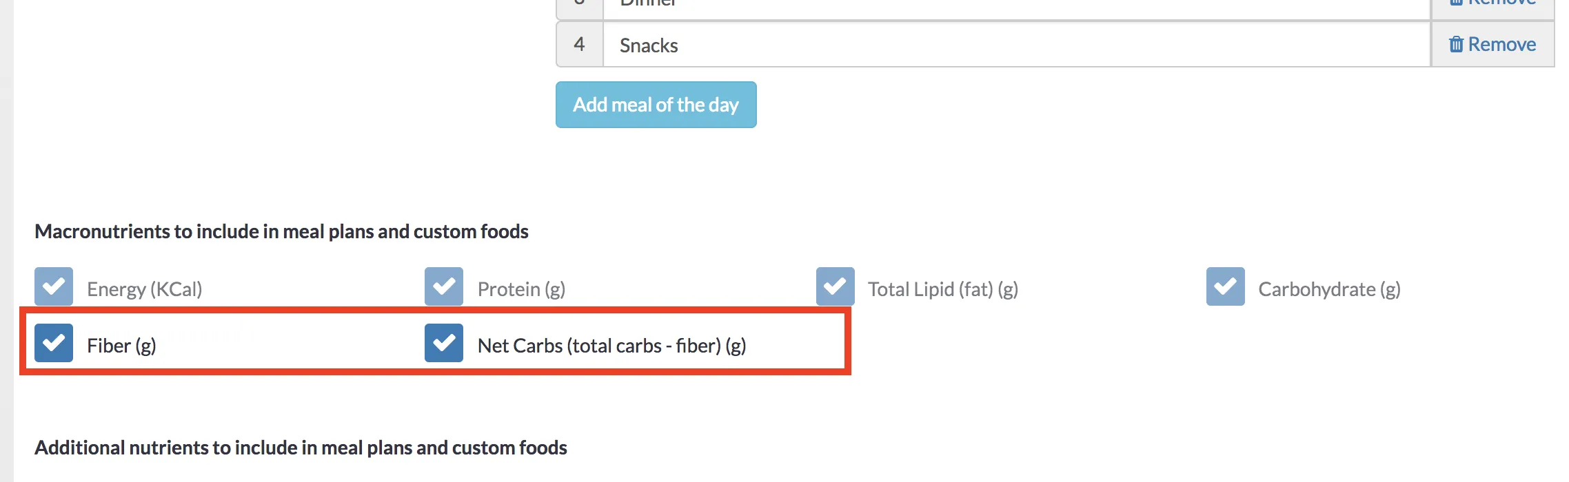Click the Fiber (g) label text

[121, 346]
